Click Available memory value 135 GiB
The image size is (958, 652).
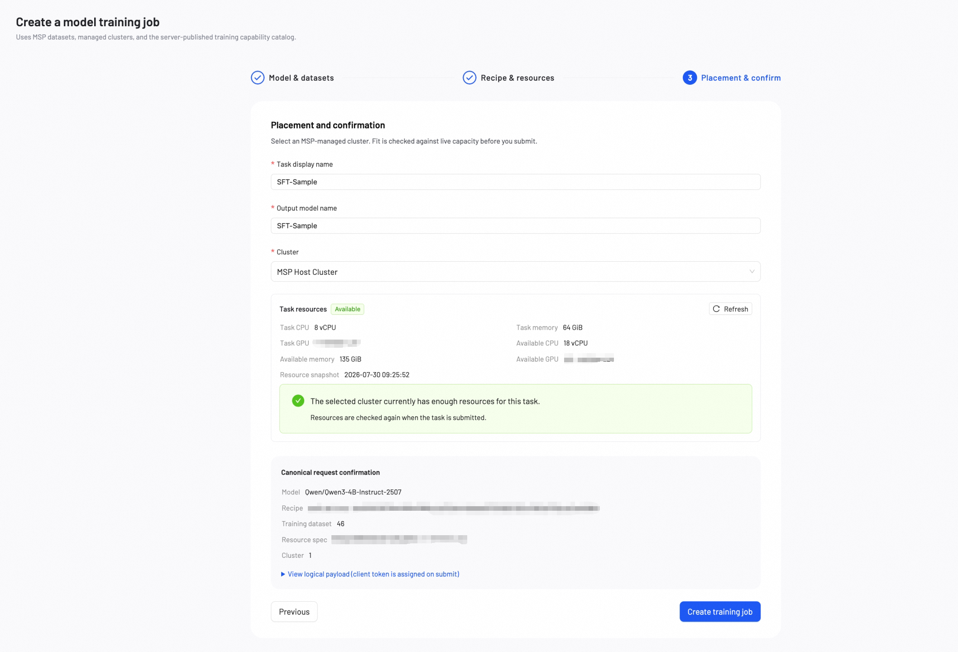(x=350, y=359)
